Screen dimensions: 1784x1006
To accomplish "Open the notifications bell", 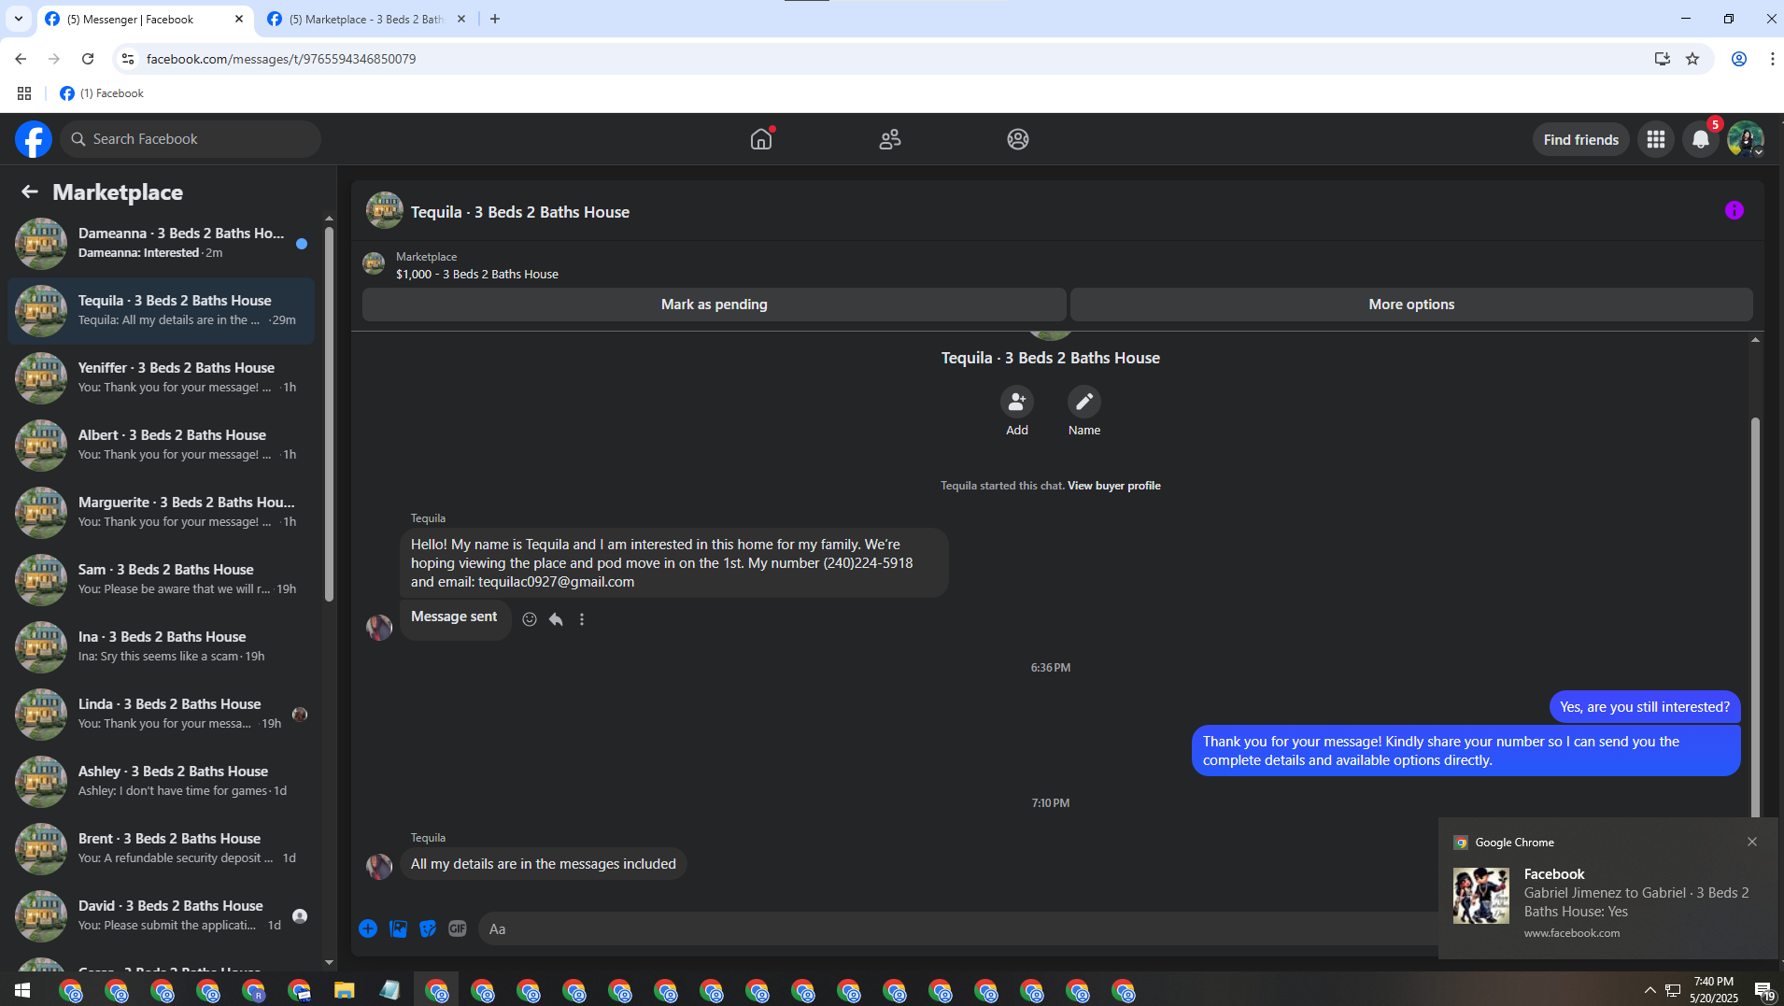I will tap(1701, 139).
